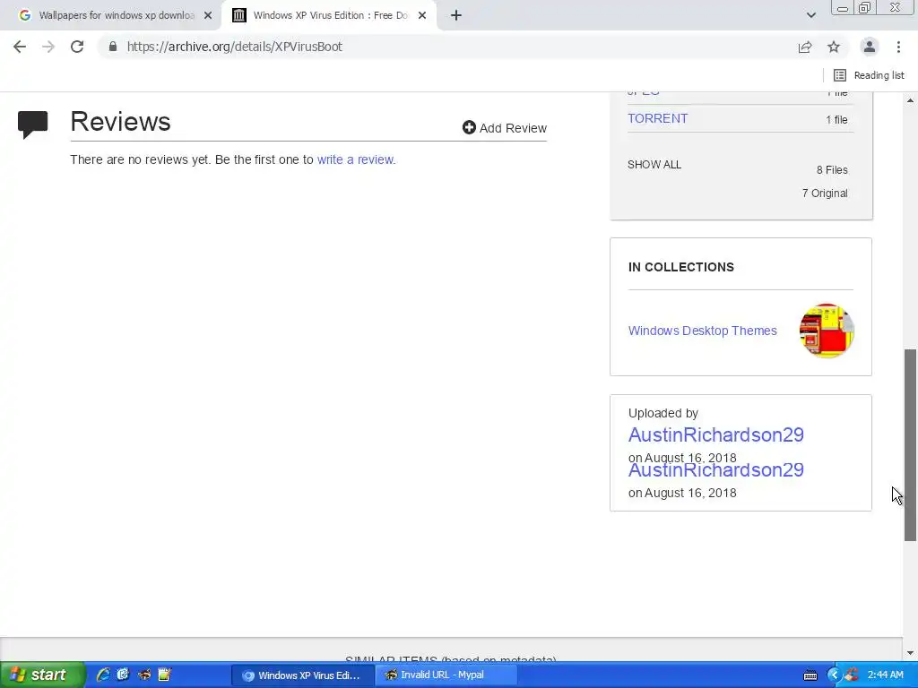
Task: Reload the archive.org page
Action: click(77, 47)
